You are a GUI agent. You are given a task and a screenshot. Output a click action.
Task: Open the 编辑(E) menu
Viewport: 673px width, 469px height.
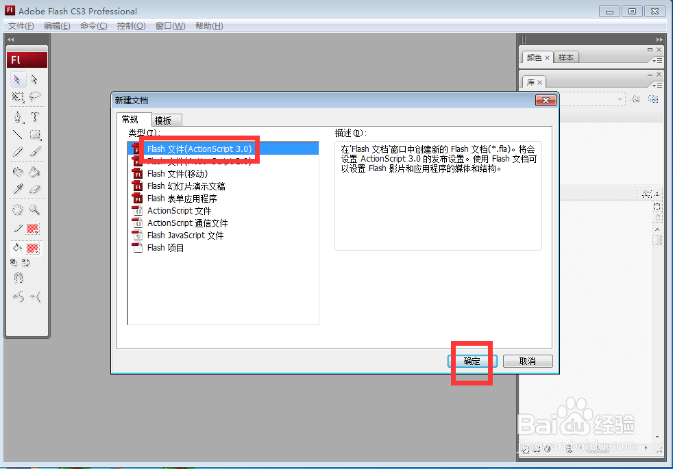click(x=57, y=26)
